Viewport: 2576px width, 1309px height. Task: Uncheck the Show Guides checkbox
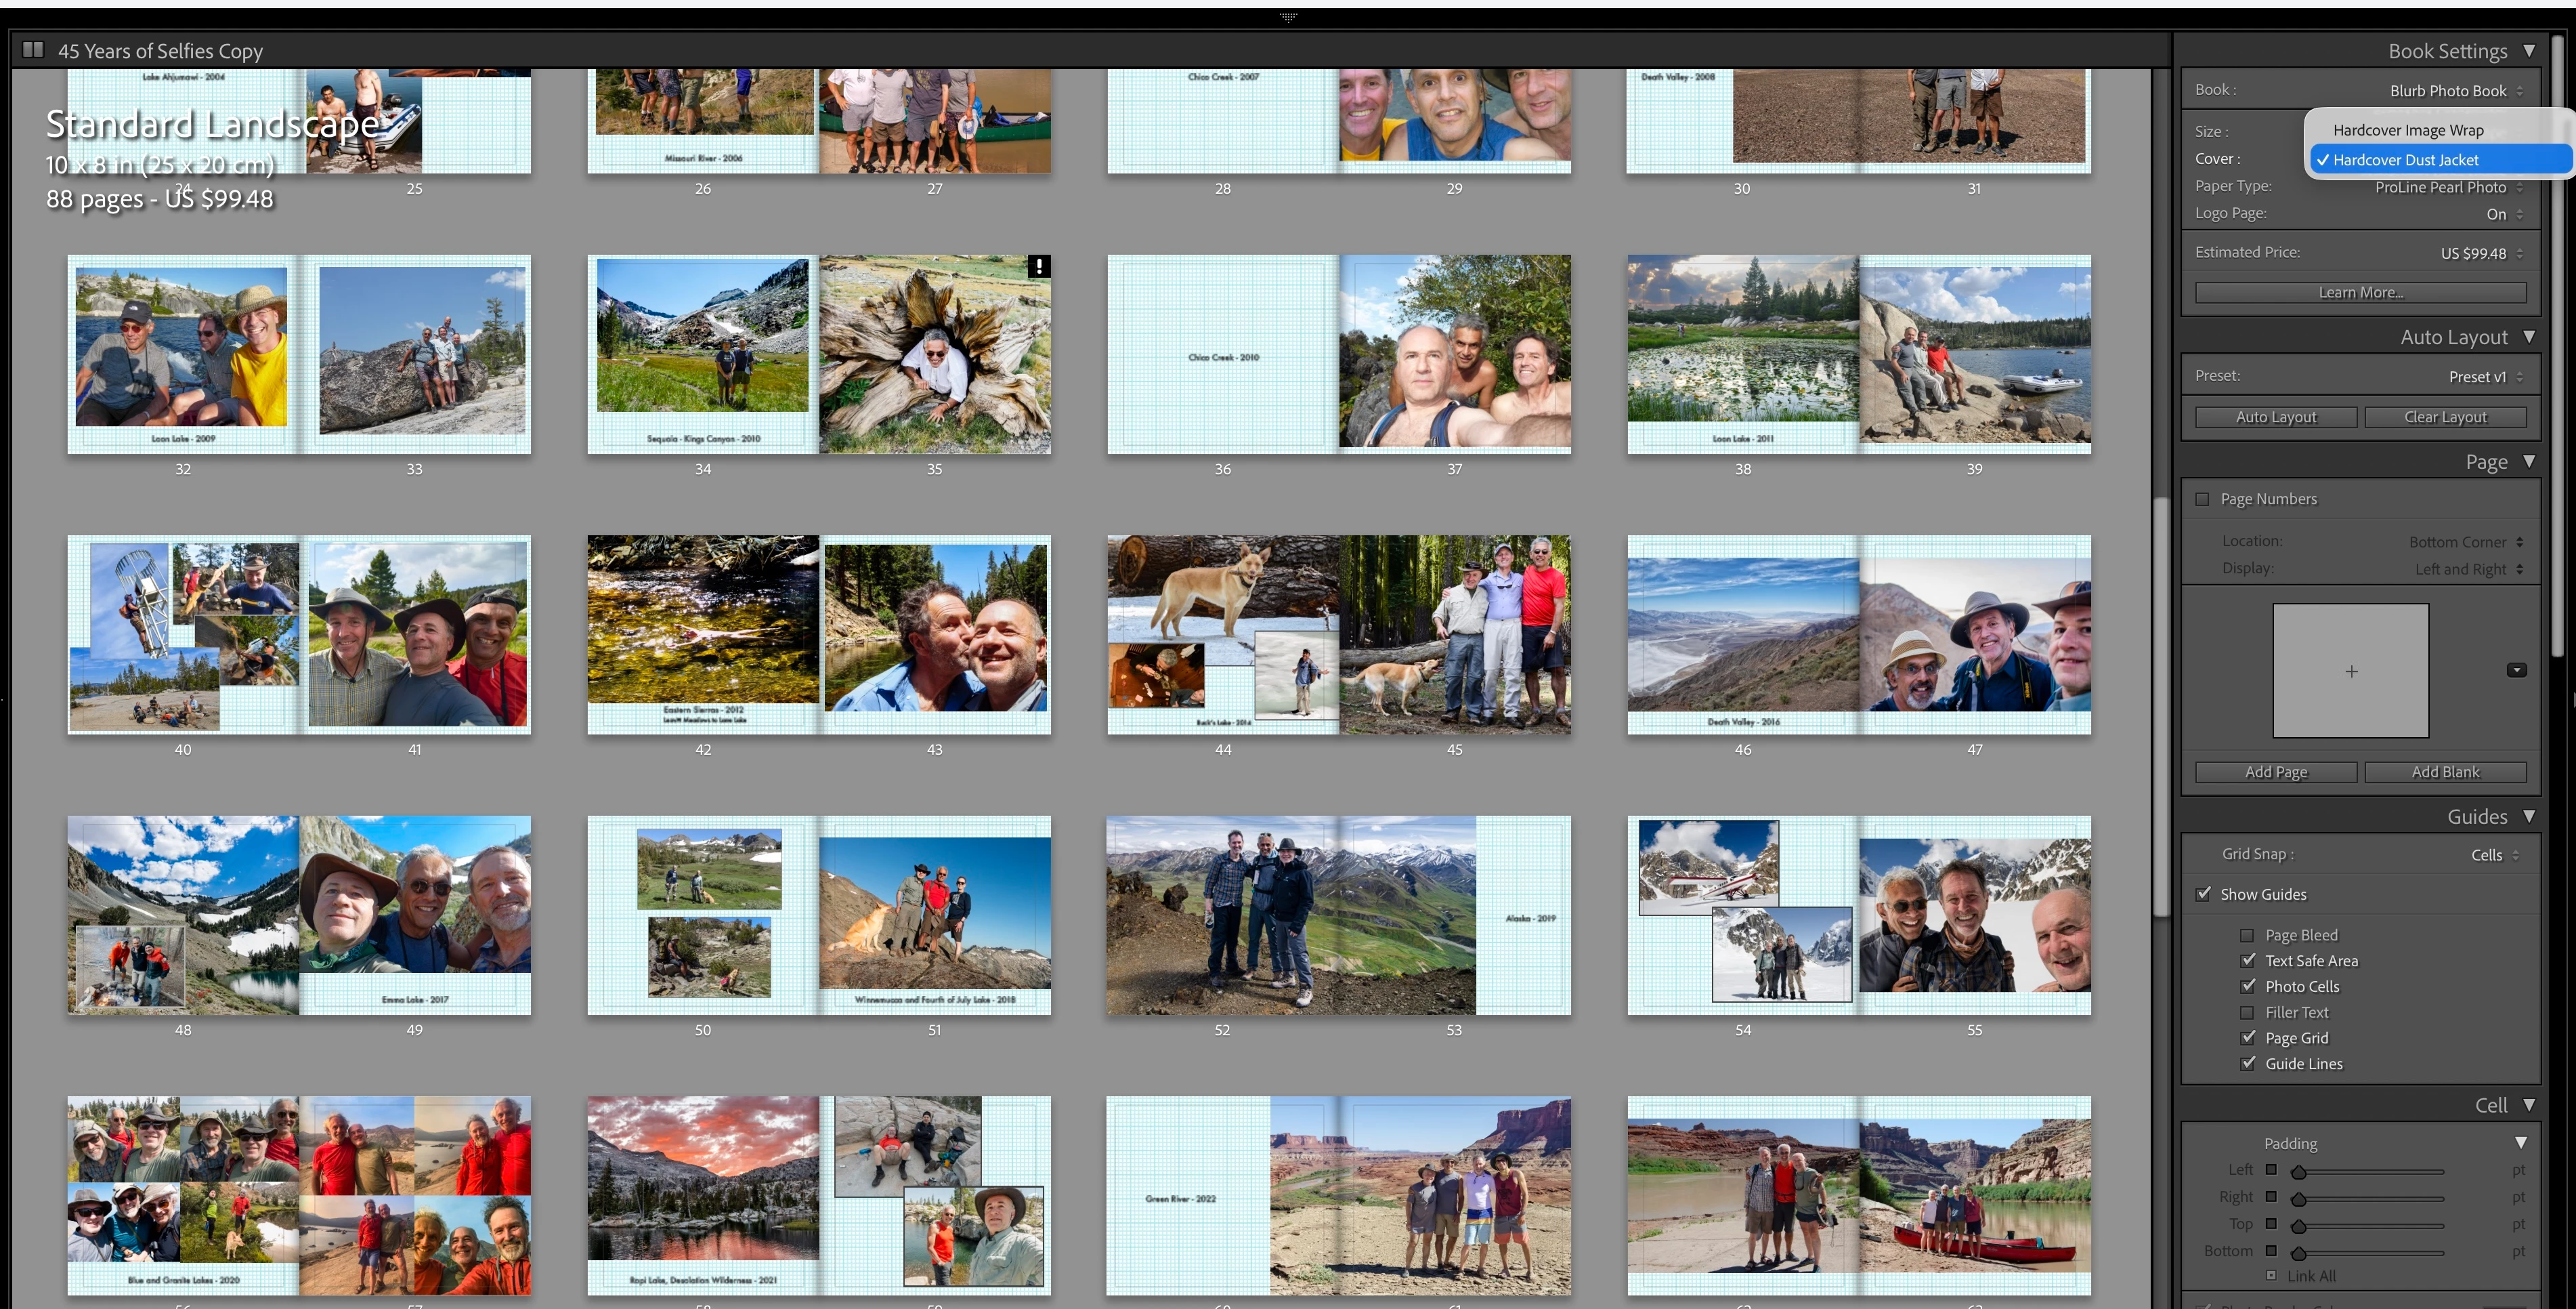tap(2203, 894)
